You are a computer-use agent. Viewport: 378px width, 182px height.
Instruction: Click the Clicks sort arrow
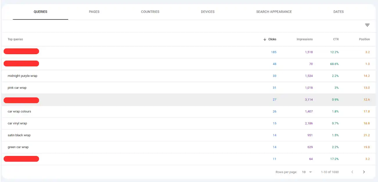tap(265, 39)
